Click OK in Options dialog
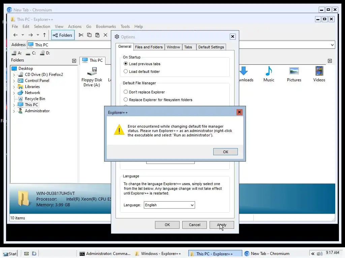This screenshot has width=345, height=258. coord(167,225)
